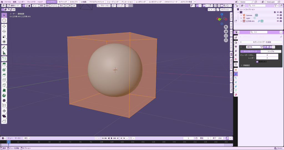Select the Measure tool
Image resolution: width=284 pixels, height=150 pixels.
[4, 53]
